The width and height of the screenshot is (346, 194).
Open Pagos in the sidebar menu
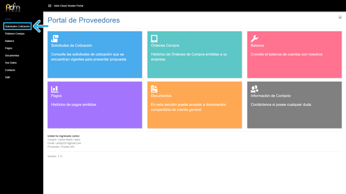[x=9, y=48]
